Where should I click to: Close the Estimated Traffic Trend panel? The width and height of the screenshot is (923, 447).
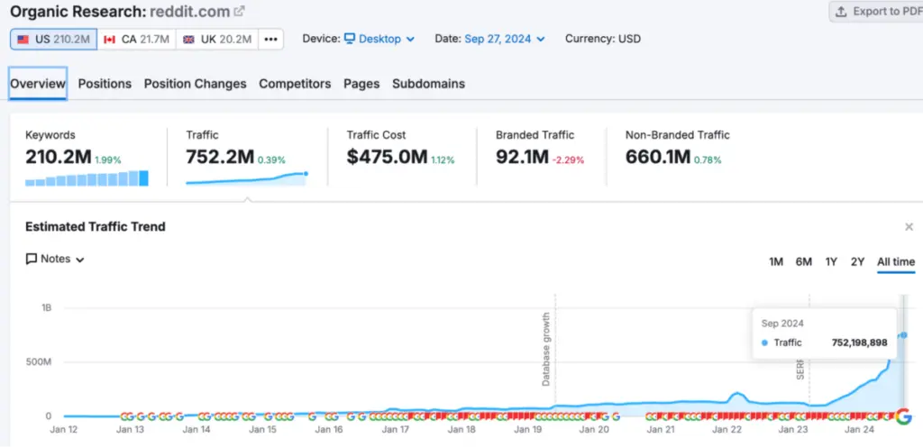click(909, 227)
